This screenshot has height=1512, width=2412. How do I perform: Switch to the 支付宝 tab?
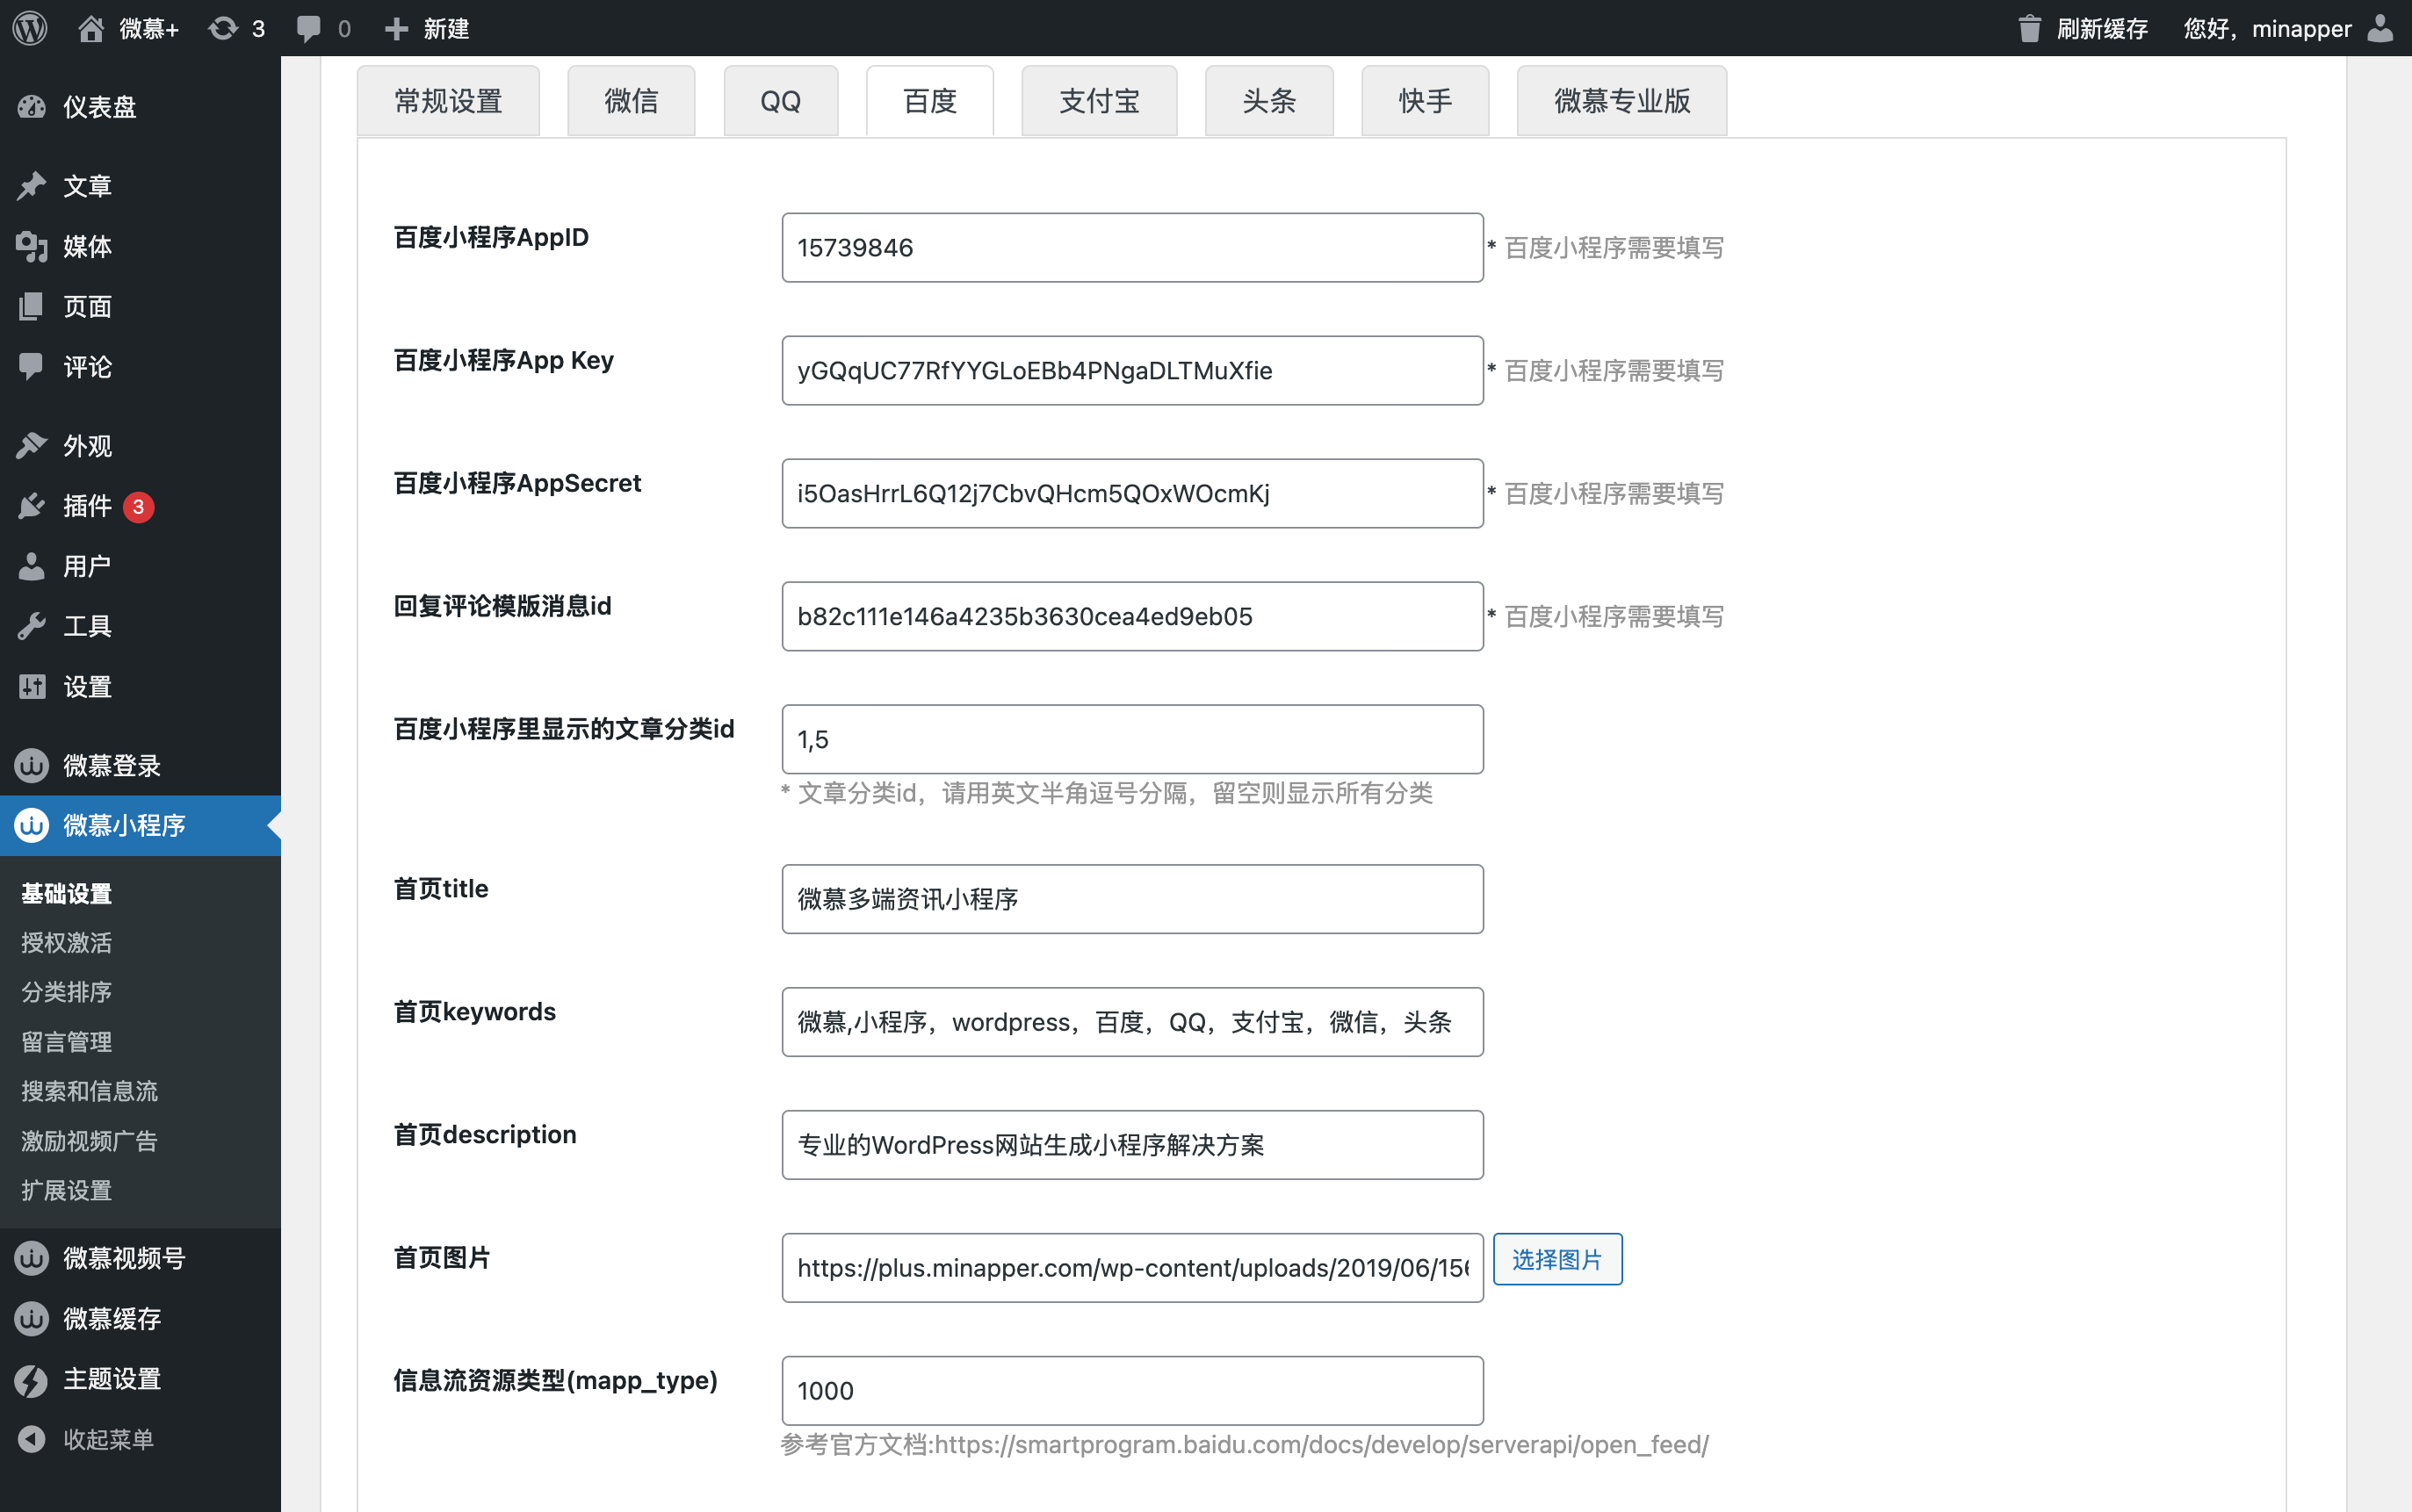[x=1099, y=101]
